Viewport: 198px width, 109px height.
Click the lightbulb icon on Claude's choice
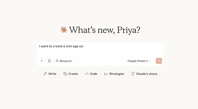pyautogui.click(x=133, y=74)
